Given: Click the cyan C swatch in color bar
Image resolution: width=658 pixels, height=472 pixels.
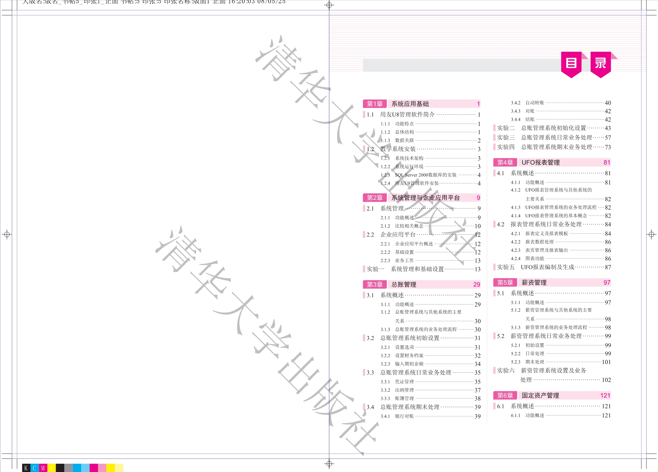Looking at the screenshot, I should [x=35, y=468].
